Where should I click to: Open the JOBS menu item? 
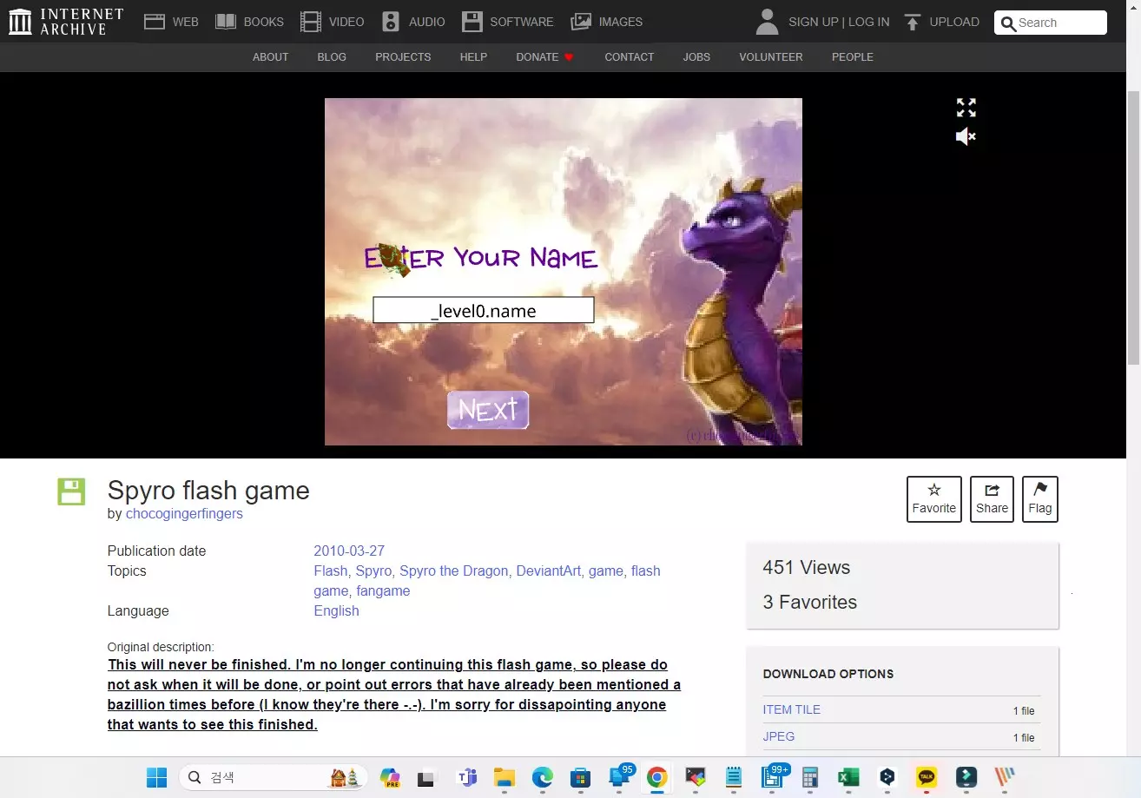tap(696, 56)
